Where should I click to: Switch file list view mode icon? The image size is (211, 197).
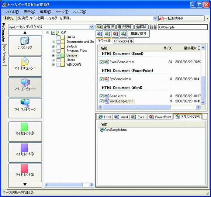tap(153, 27)
